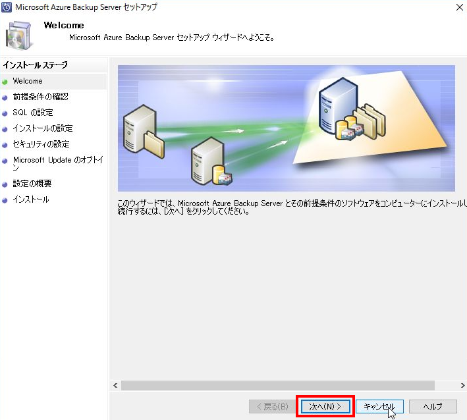Select the インストール stage at list bottom

[31, 199]
